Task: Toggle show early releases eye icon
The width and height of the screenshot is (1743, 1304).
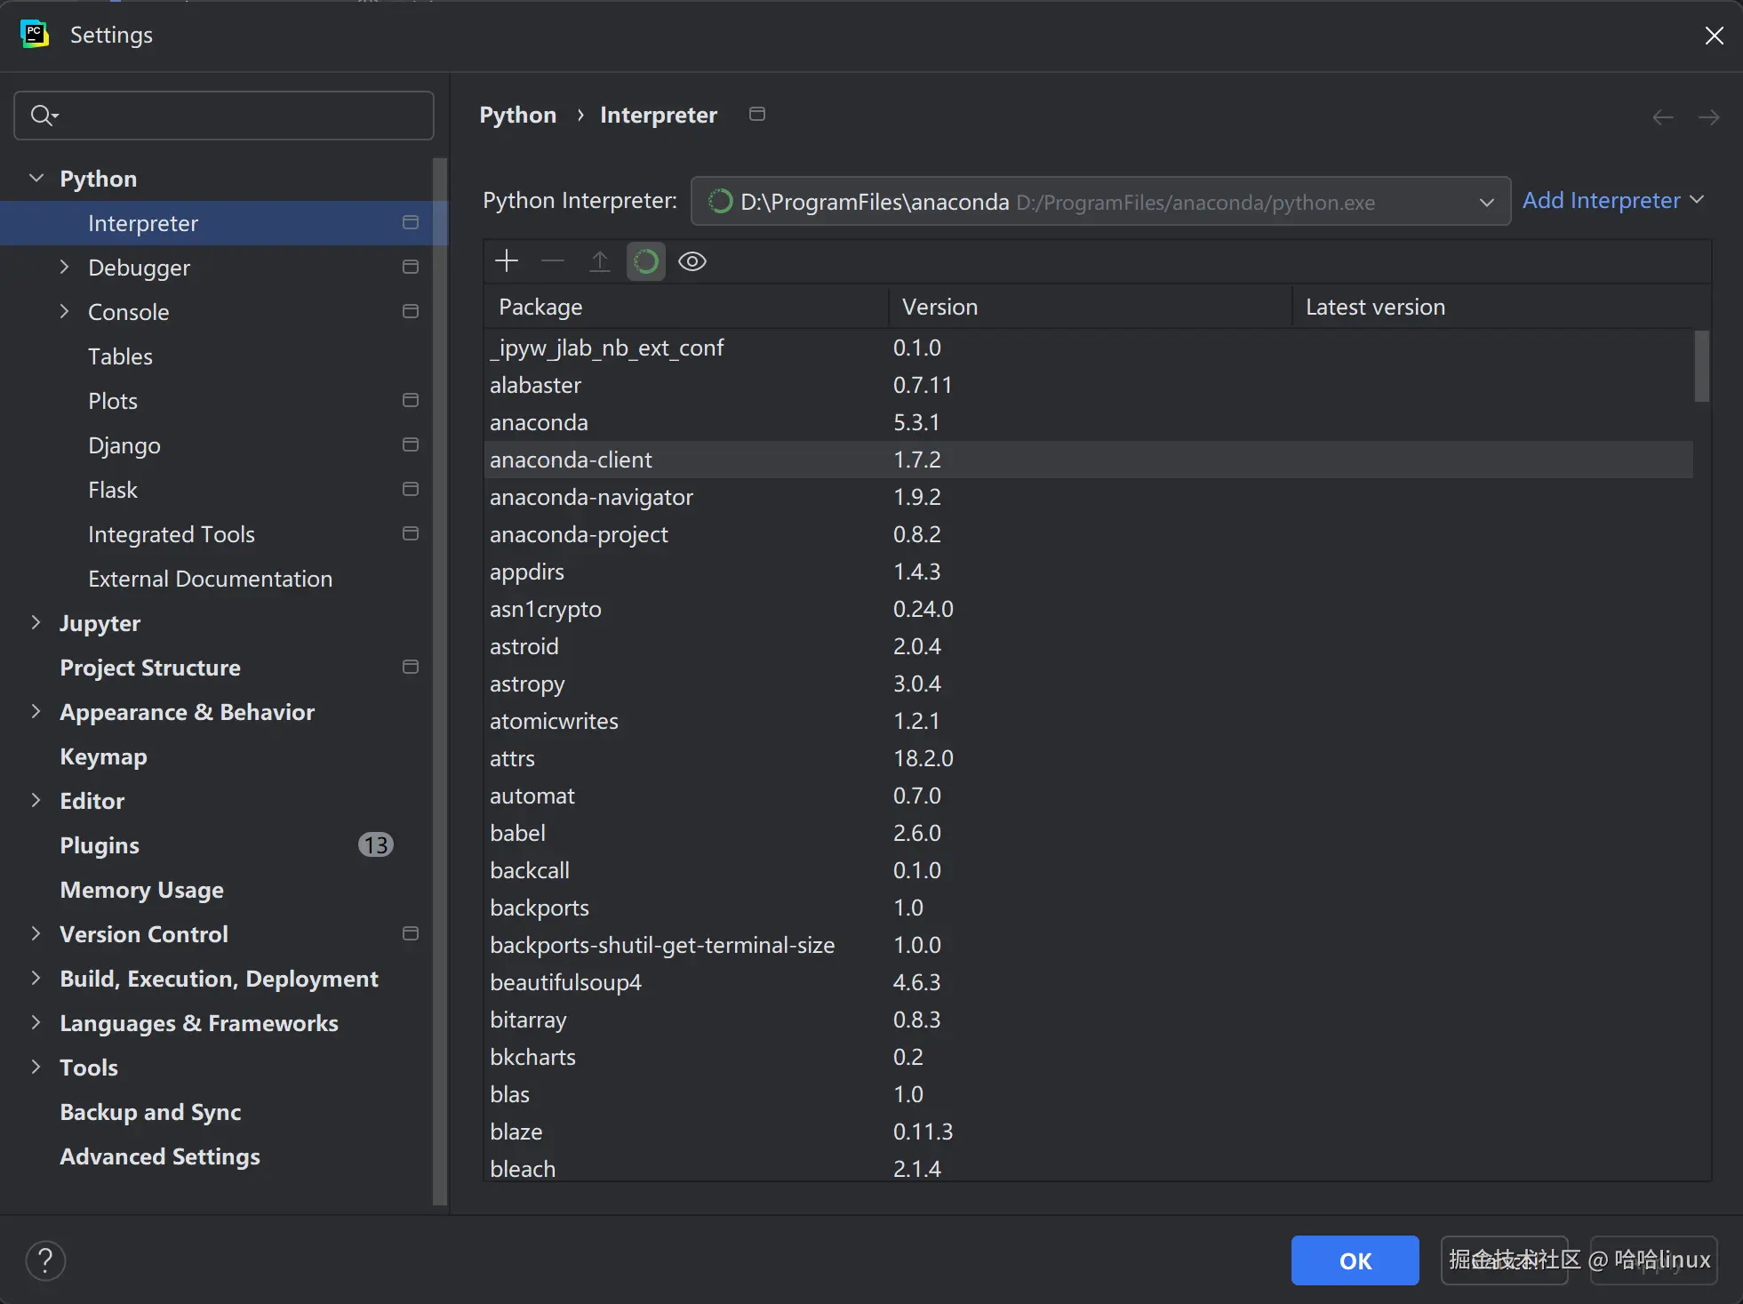Action: point(692,261)
